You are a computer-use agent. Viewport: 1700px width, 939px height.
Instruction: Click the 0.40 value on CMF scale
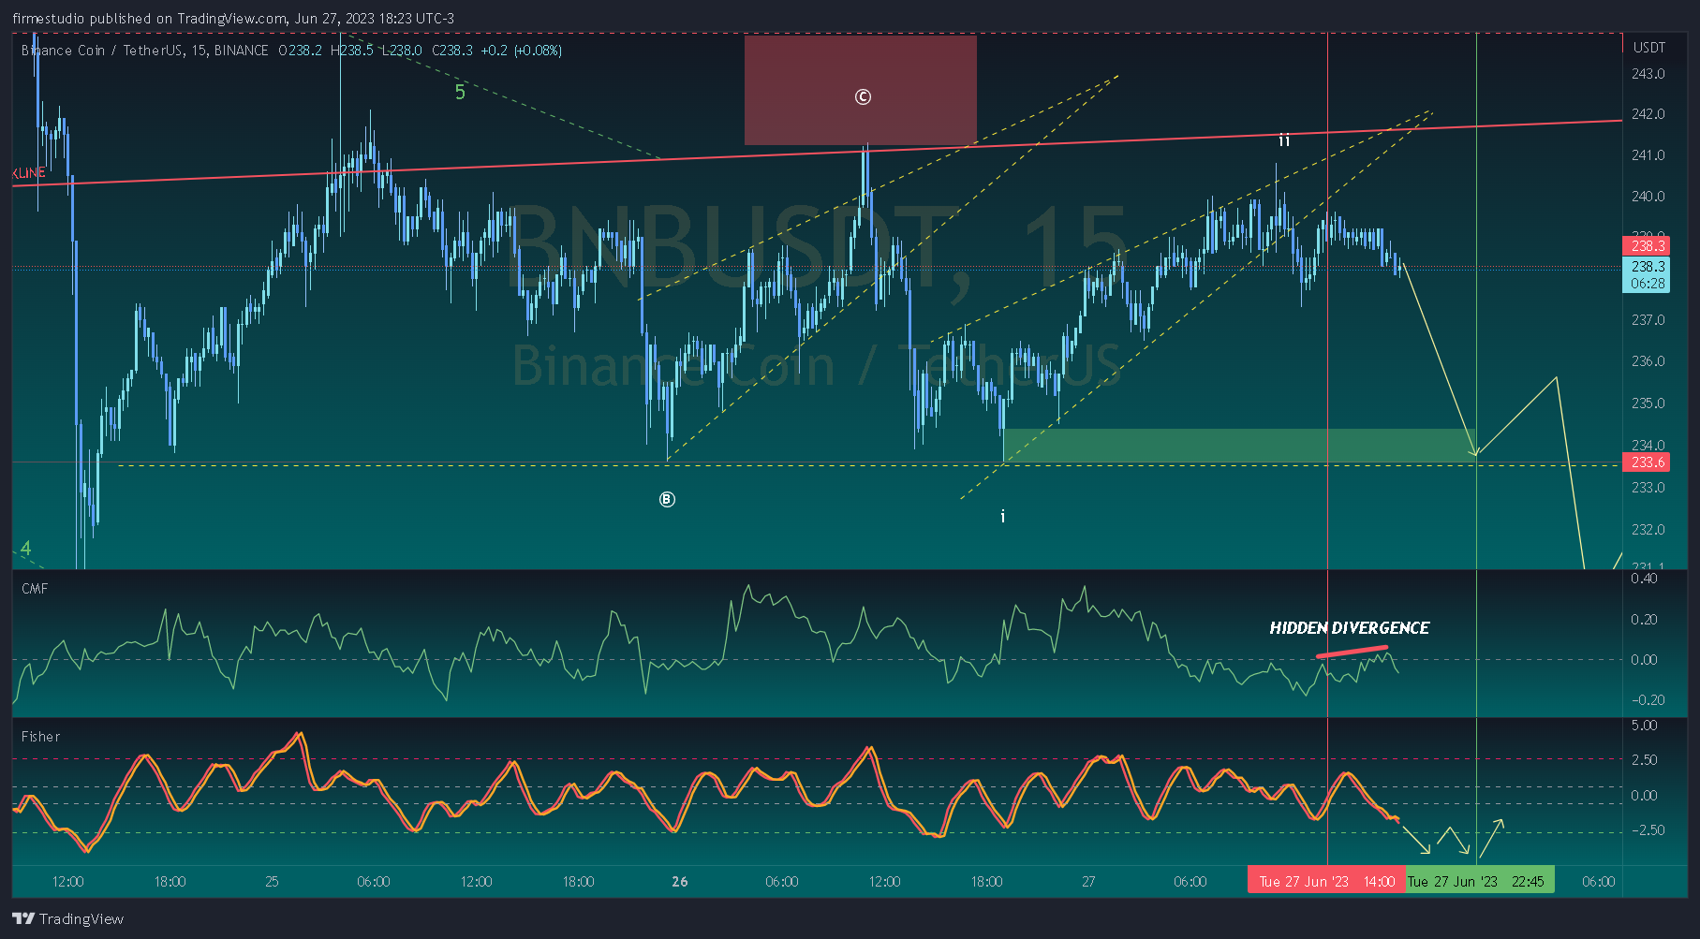[x=1644, y=579]
